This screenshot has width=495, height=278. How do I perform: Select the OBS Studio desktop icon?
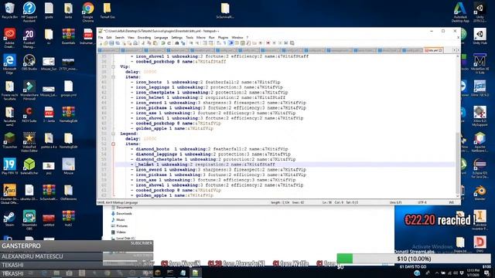point(29,62)
